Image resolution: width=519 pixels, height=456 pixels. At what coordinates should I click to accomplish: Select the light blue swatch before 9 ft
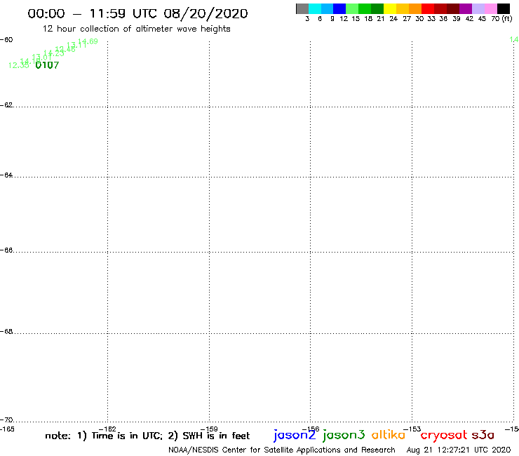pyautogui.click(x=327, y=8)
